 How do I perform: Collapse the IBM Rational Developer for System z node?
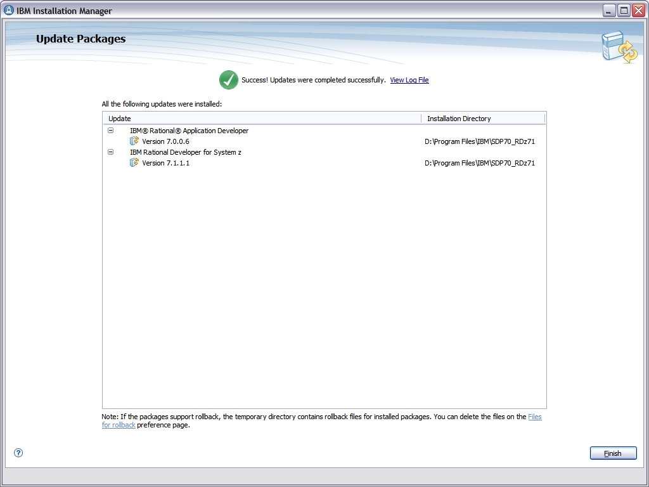[x=110, y=152]
